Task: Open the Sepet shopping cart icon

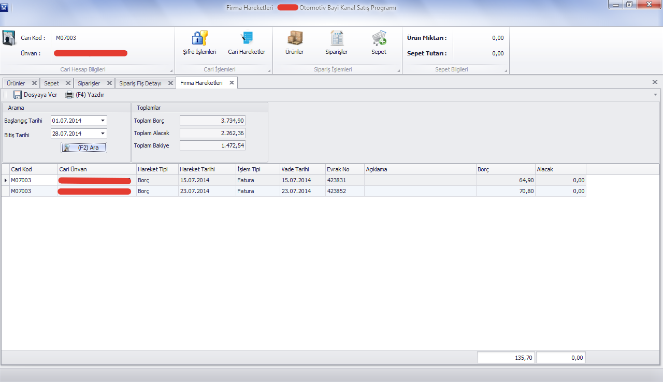Action: (379, 39)
